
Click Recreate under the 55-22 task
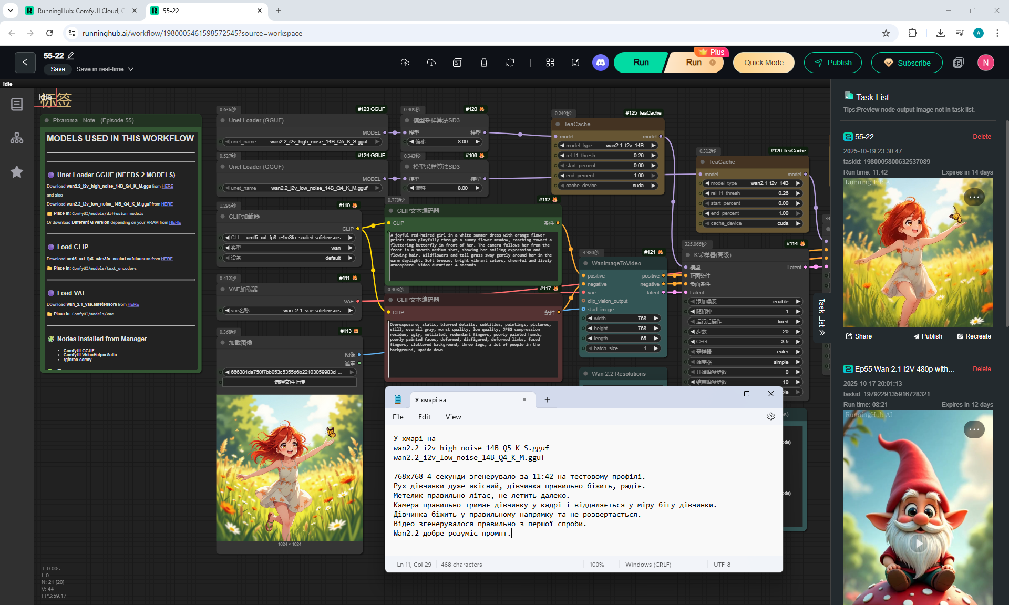point(974,336)
